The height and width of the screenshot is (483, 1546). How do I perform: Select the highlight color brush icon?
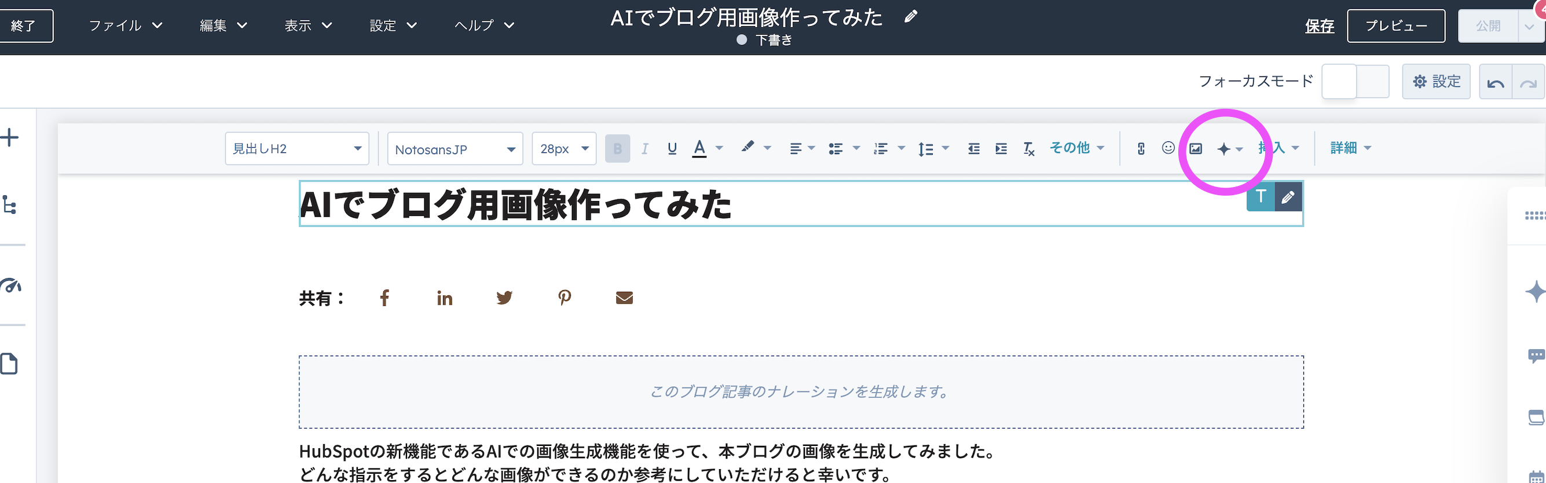click(x=747, y=147)
